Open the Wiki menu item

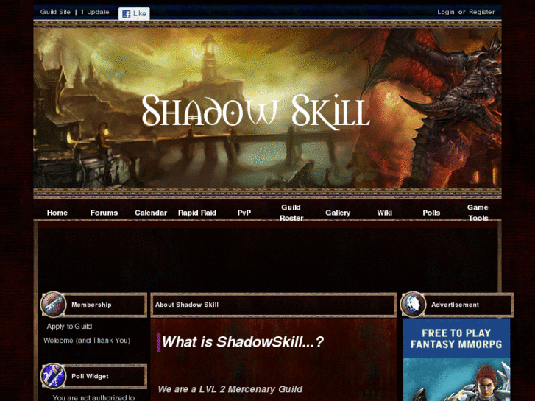[x=385, y=213]
